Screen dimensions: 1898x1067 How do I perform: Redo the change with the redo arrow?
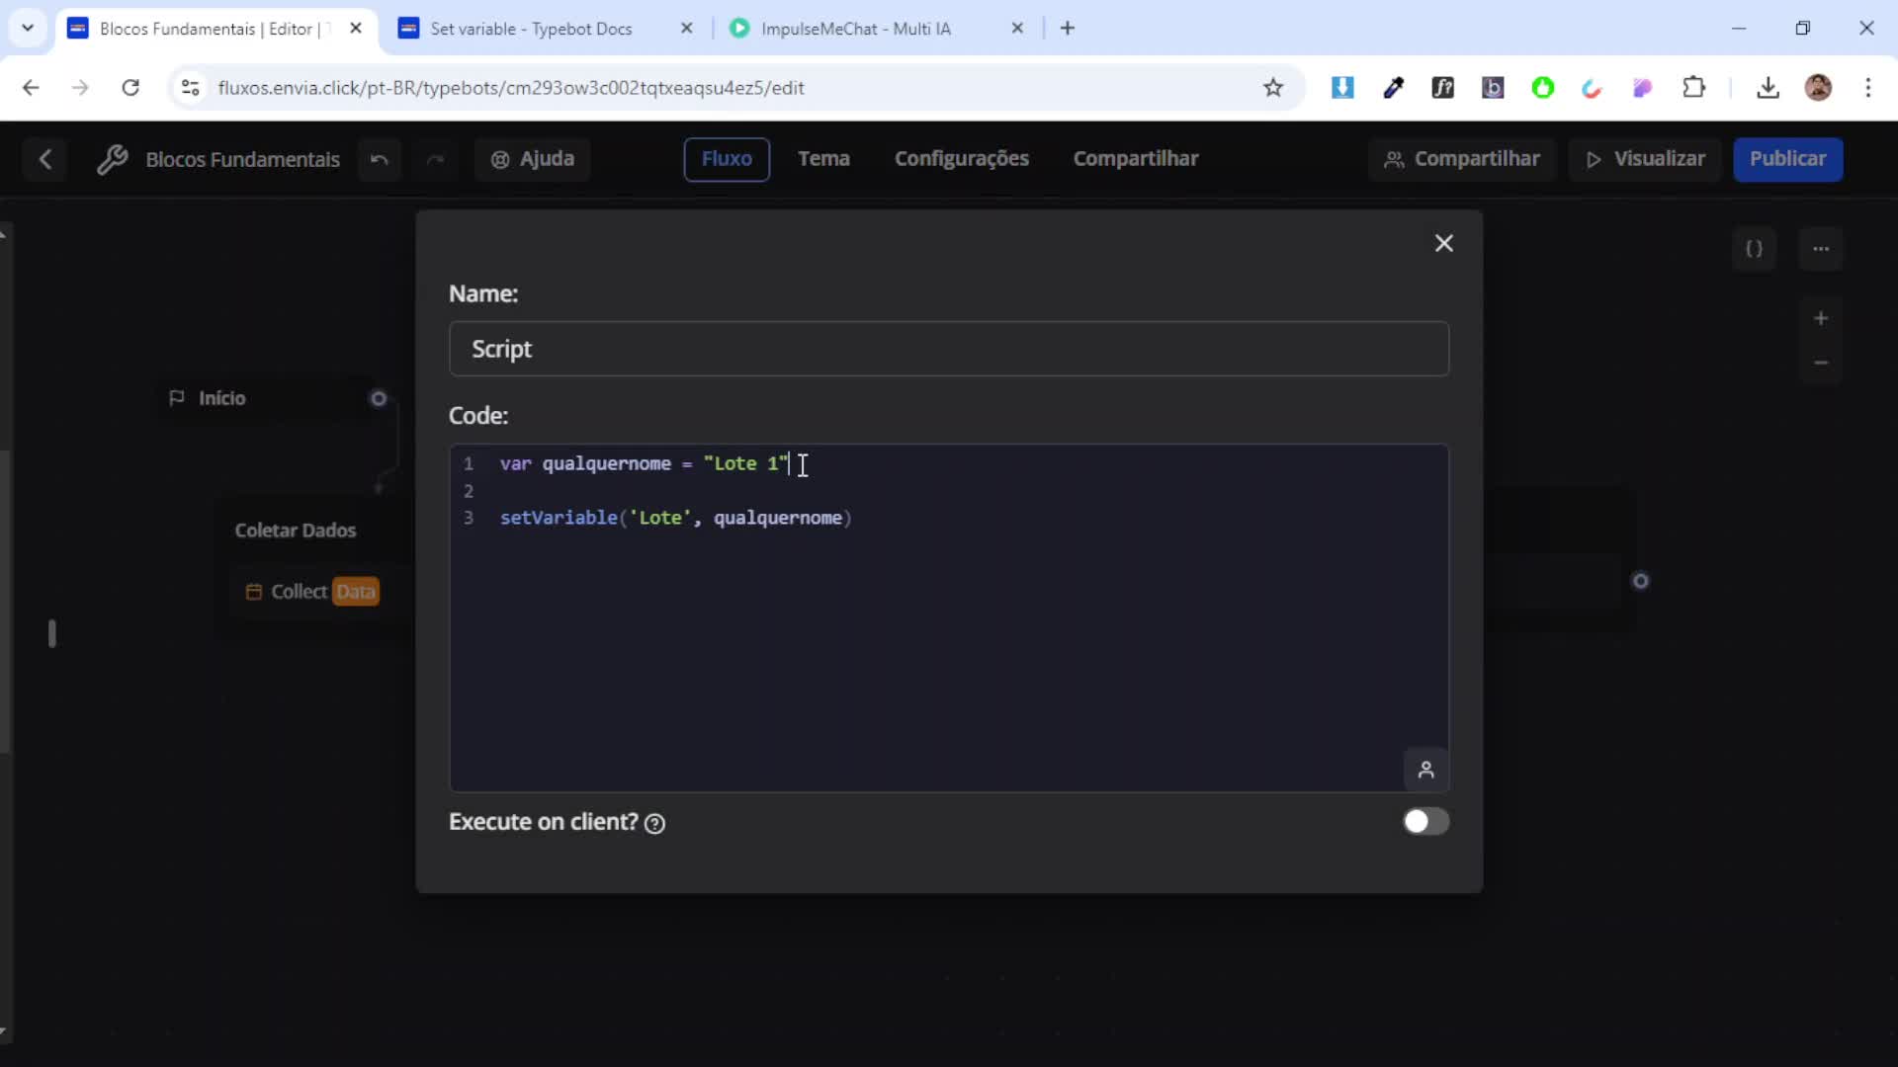point(437,159)
